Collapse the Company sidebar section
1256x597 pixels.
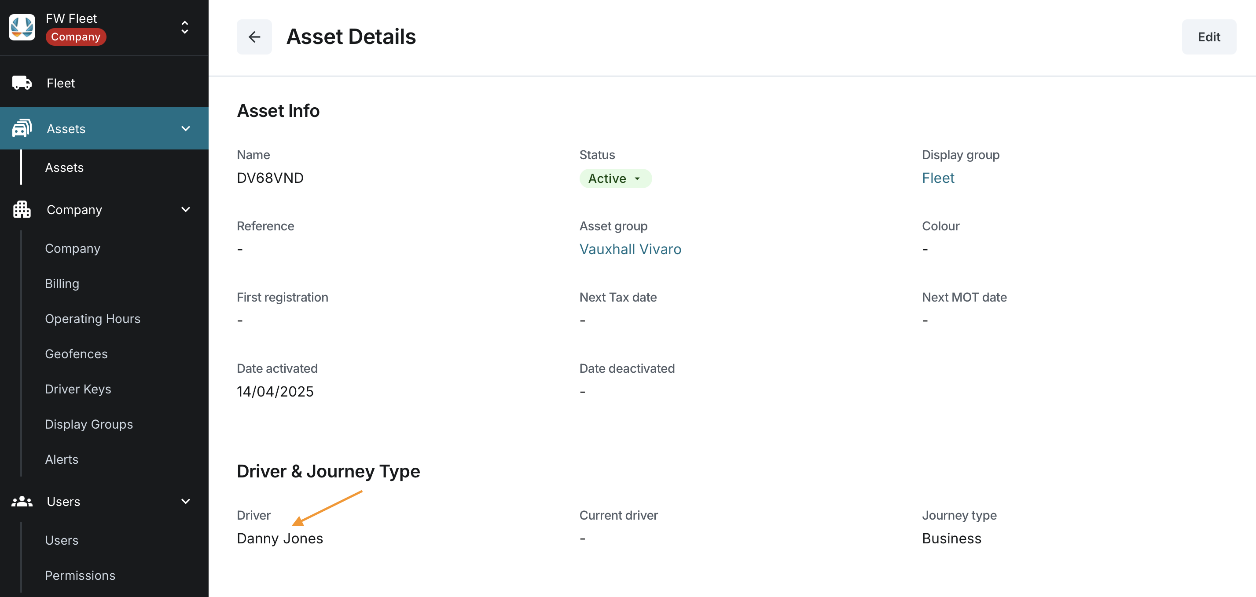pos(186,210)
